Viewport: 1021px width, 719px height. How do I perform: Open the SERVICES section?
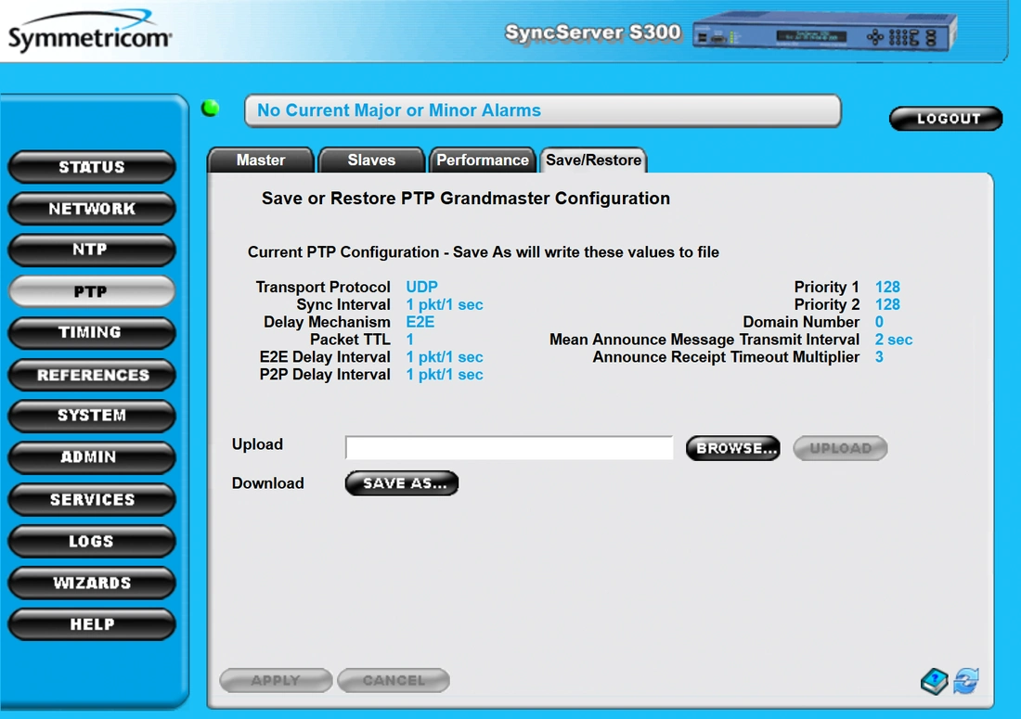[x=92, y=500]
